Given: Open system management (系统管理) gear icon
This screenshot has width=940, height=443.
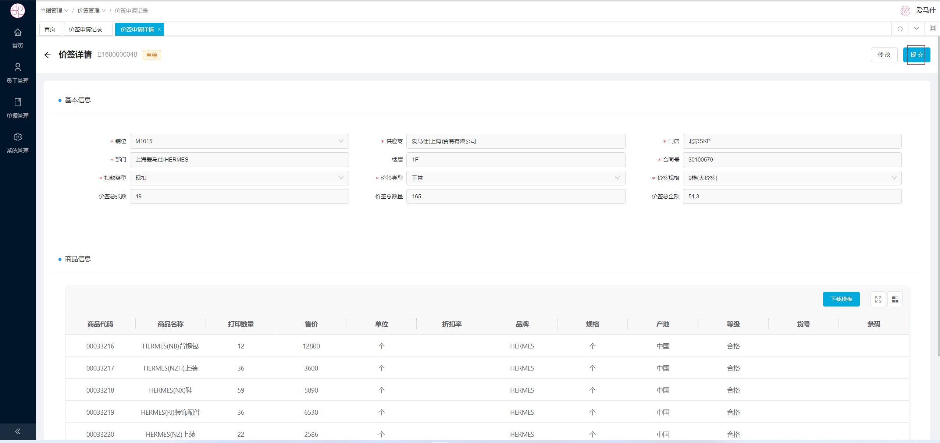Looking at the screenshot, I should pyautogui.click(x=18, y=137).
